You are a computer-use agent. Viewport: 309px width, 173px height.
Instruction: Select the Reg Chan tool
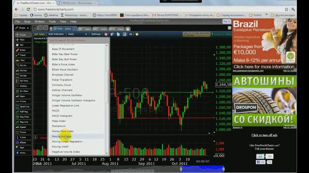coord(23,117)
